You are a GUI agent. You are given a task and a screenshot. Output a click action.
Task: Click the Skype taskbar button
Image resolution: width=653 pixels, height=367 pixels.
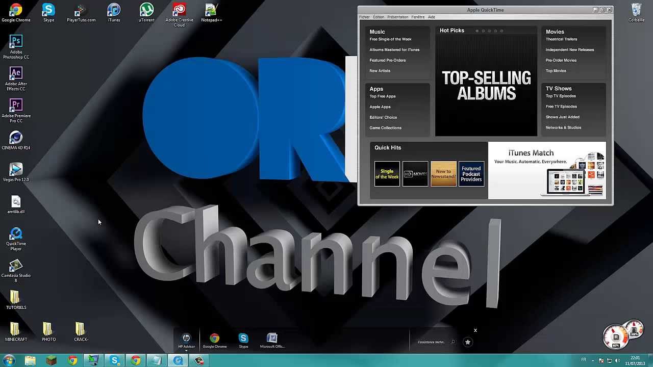pyautogui.click(x=114, y=360)
